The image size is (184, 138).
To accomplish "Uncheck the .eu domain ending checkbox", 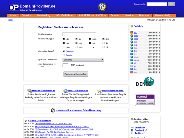I will (76, 39).
